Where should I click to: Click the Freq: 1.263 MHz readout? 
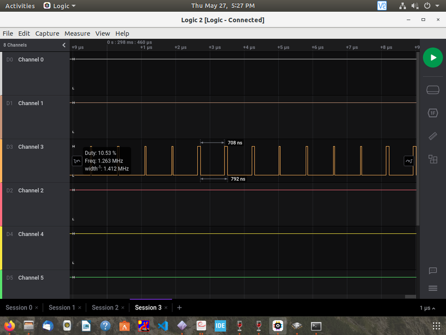(x=104, y=161)
